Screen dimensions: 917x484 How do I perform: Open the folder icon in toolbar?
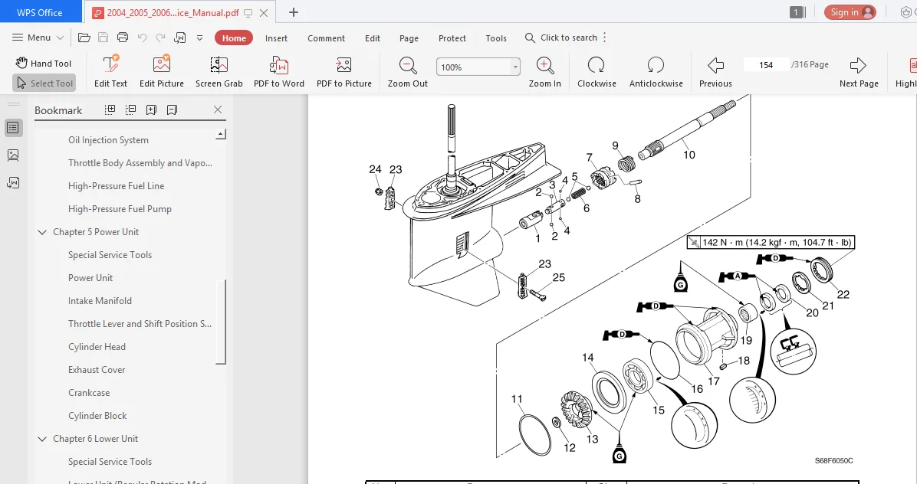click(x=84, y=38)
